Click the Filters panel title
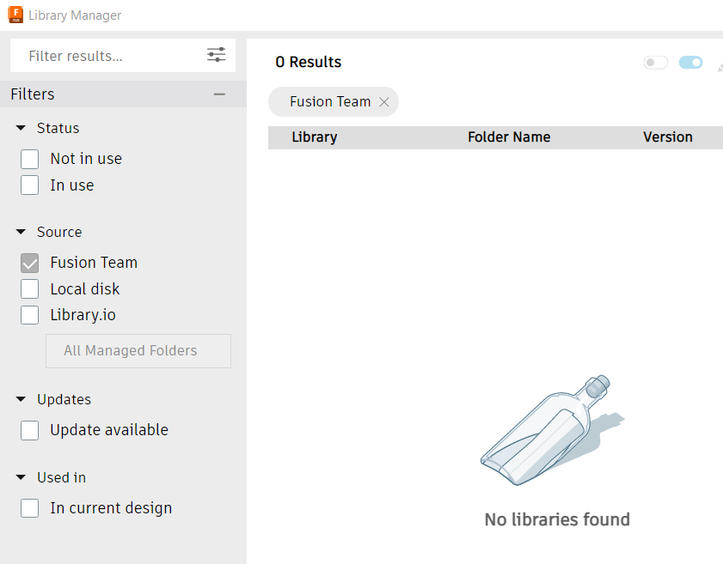Screen dimensions: 723x564 pyautogui.click(x=33, y=94)
